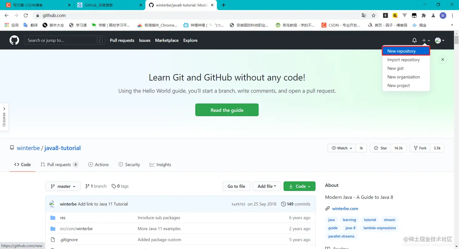The image size is (459, 249).
Task: View 3.5k forks count
Action: (437, 148)
